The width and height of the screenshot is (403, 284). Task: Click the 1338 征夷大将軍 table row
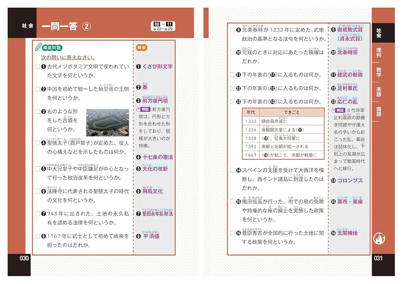pos(283,138)
